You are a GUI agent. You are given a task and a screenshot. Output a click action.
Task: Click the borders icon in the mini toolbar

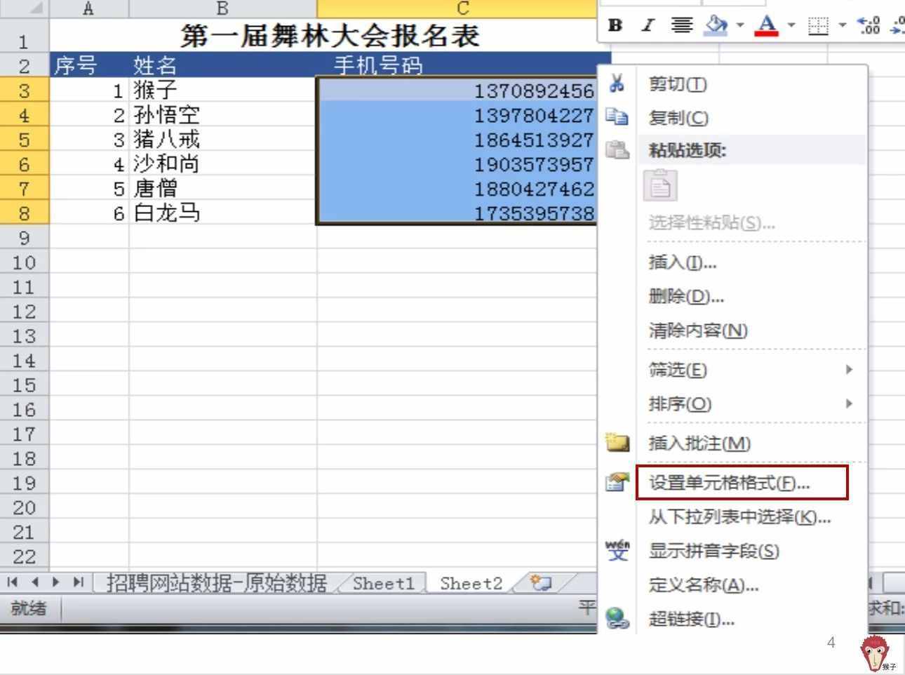coord(817,26)
